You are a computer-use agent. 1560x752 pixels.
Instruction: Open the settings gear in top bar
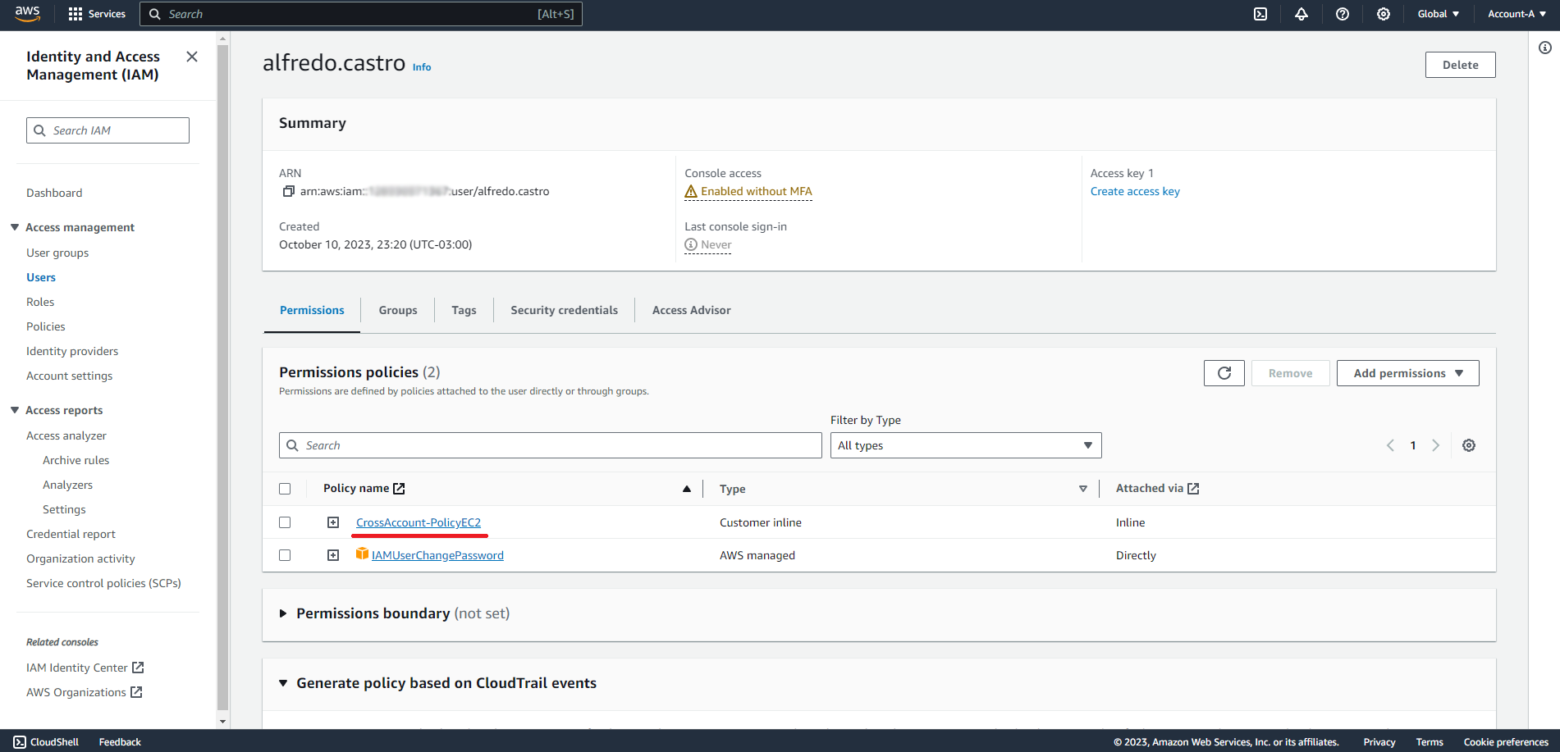[x=1384, y=14]
